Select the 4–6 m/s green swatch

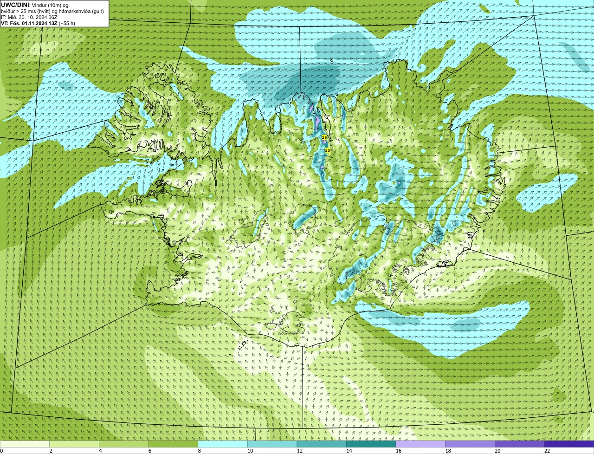[123, 444]
